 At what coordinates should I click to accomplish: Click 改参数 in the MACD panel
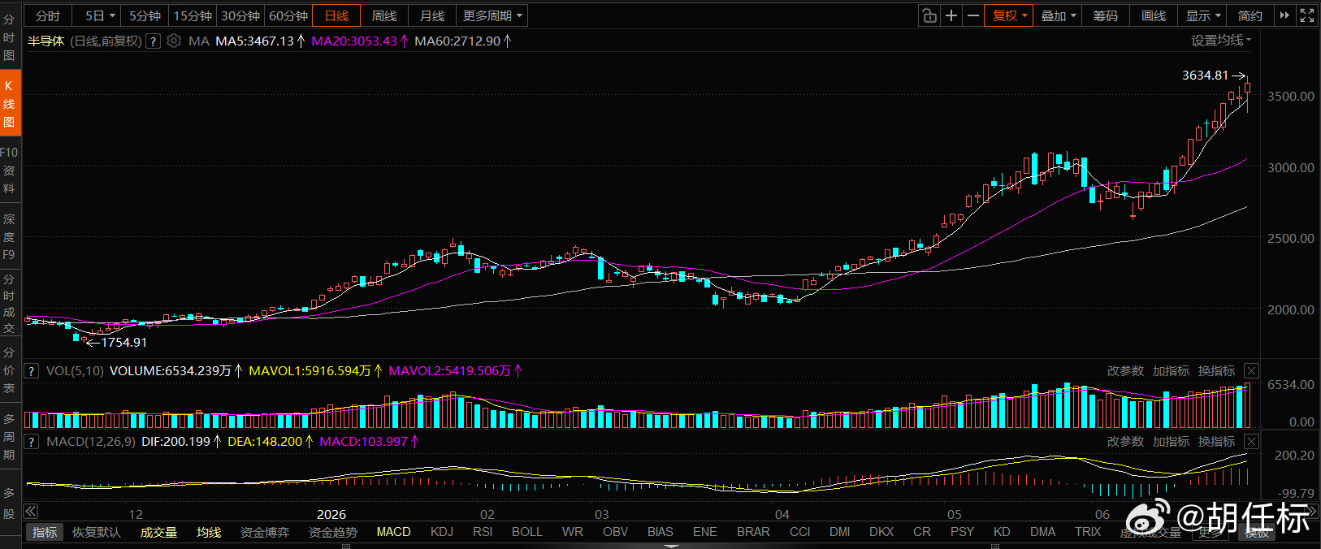coord(1125,442)
